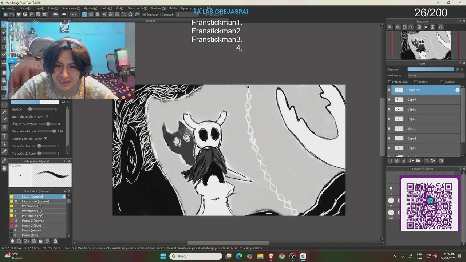Toggle Proteger alfa checkbox
Image resolution: width=466 pixels, height=262 pixels.
click(x=390, y=82)
